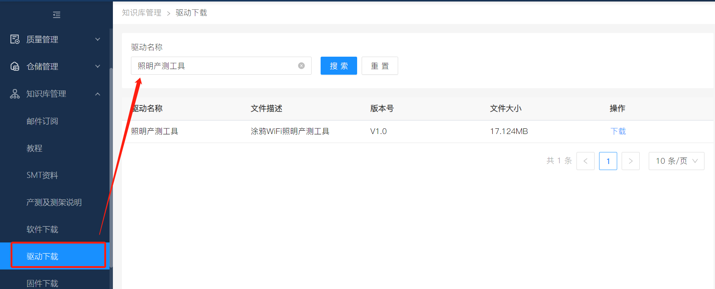Clear the 驱动名称 search field
715x289 pixels.
[301, 66]
